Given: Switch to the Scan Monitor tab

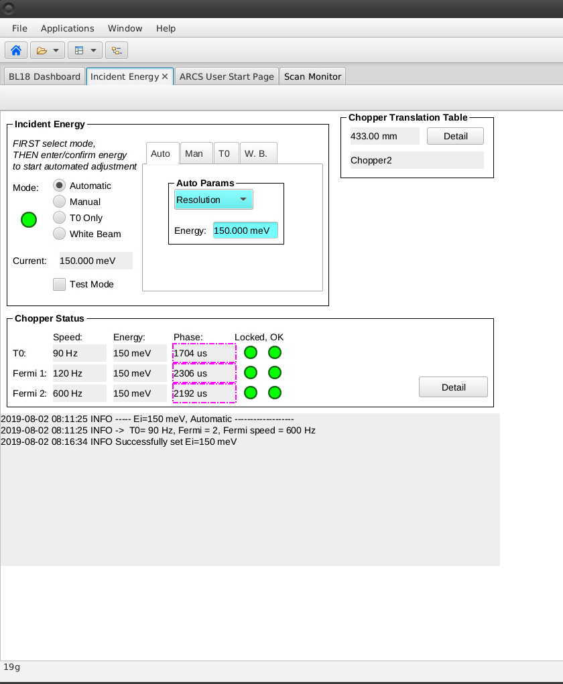Looking at the screenshot, I should (x=312, y=76).
